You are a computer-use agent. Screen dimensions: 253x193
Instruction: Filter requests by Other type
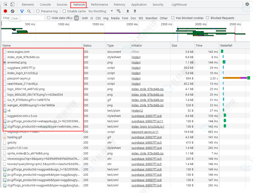(164, 18)
